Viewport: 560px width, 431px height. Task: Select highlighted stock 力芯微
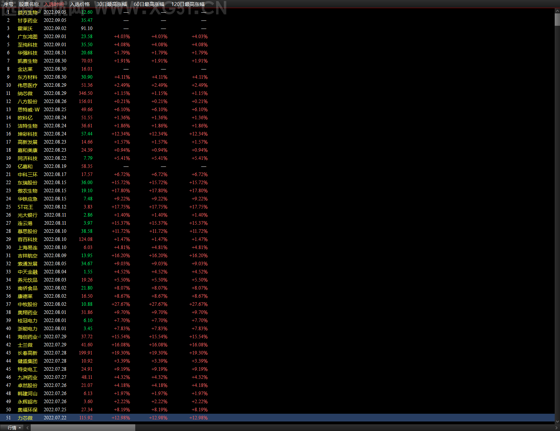(x=25, y=418)
